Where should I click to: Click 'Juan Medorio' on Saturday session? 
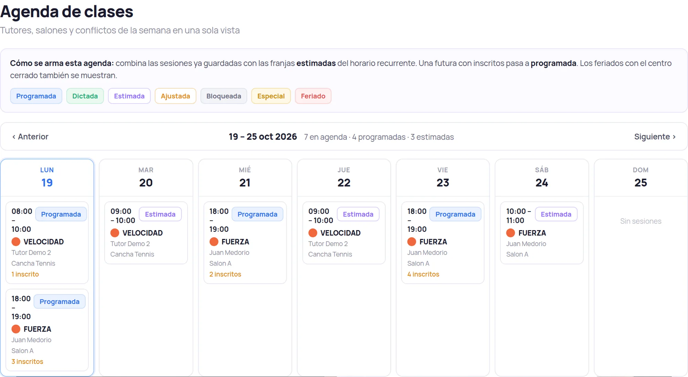pos(526,244)
